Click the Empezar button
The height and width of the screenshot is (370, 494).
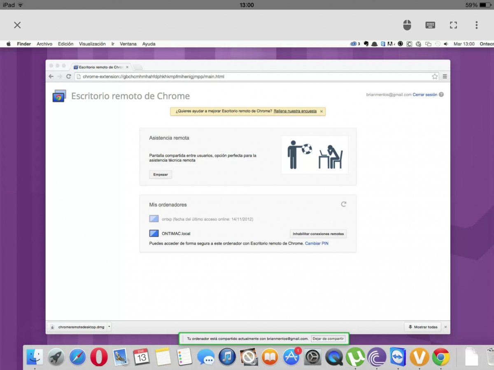point(161,175)
